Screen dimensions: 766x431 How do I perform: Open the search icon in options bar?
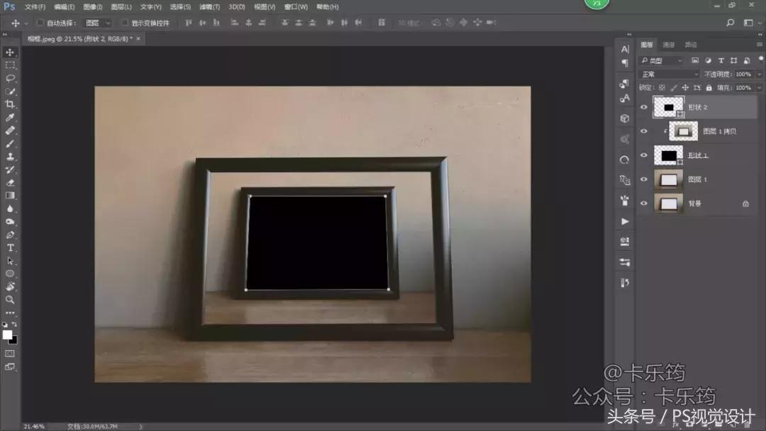731,23
